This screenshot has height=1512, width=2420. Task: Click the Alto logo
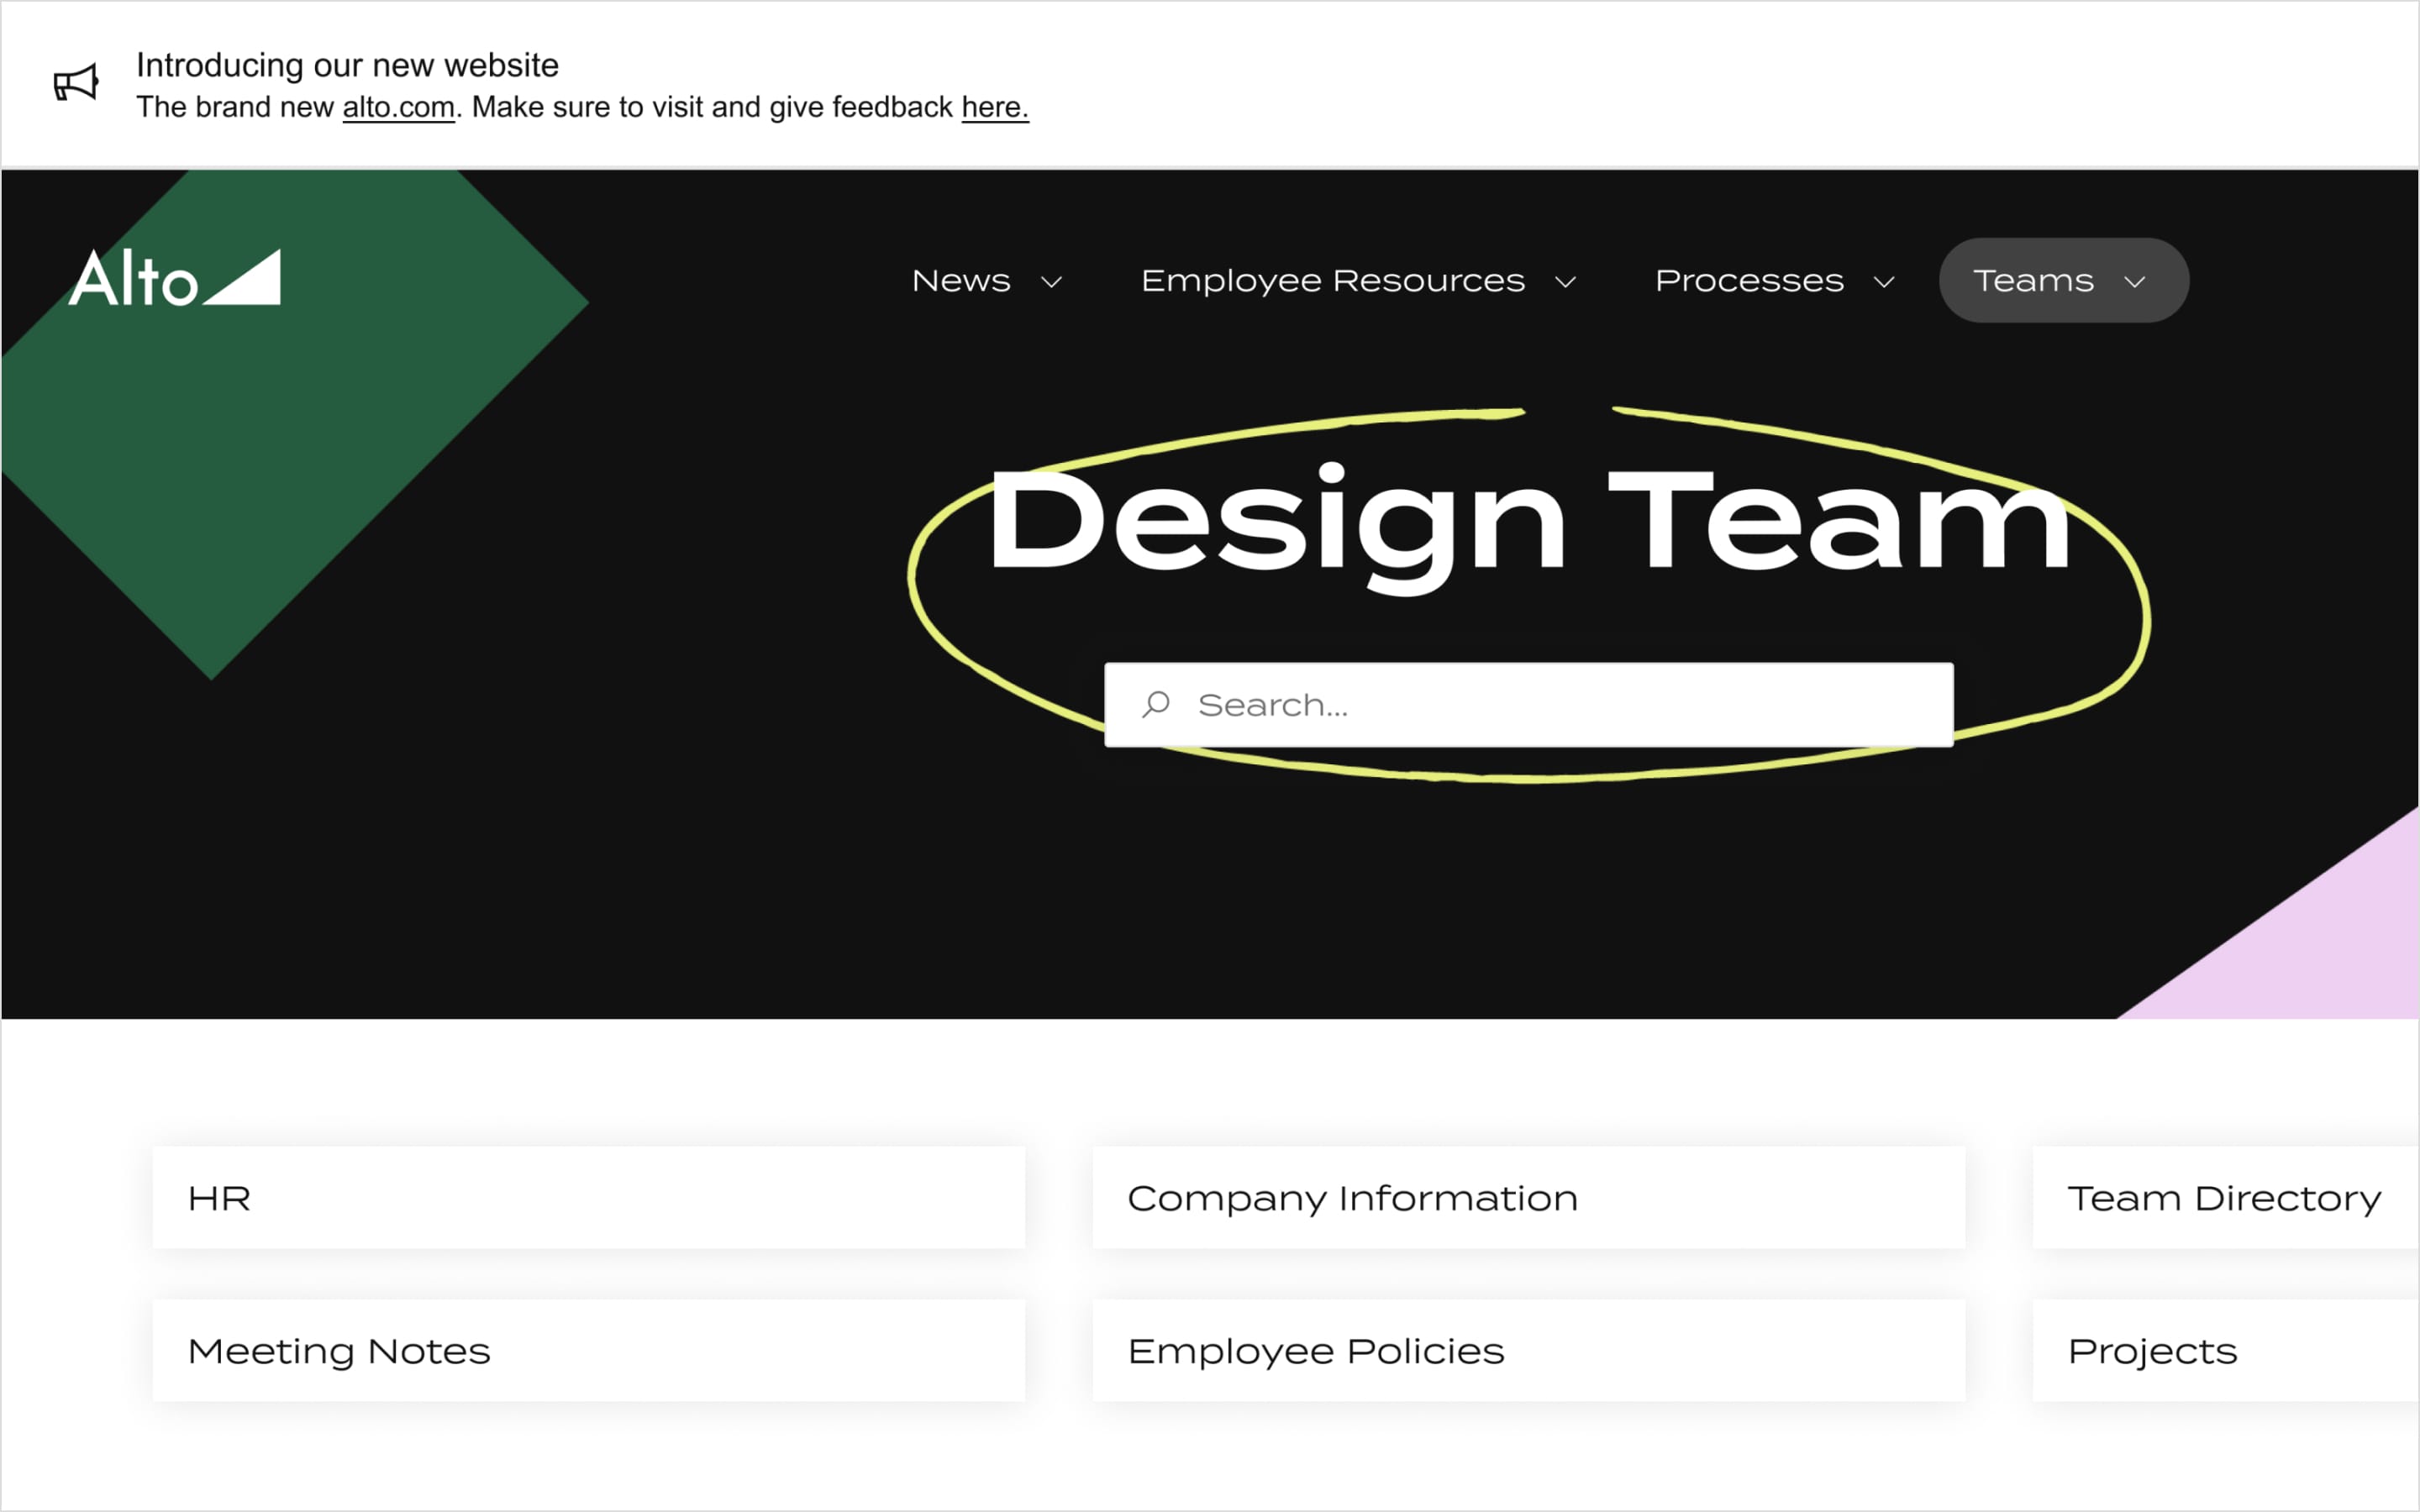pos(175,278)
